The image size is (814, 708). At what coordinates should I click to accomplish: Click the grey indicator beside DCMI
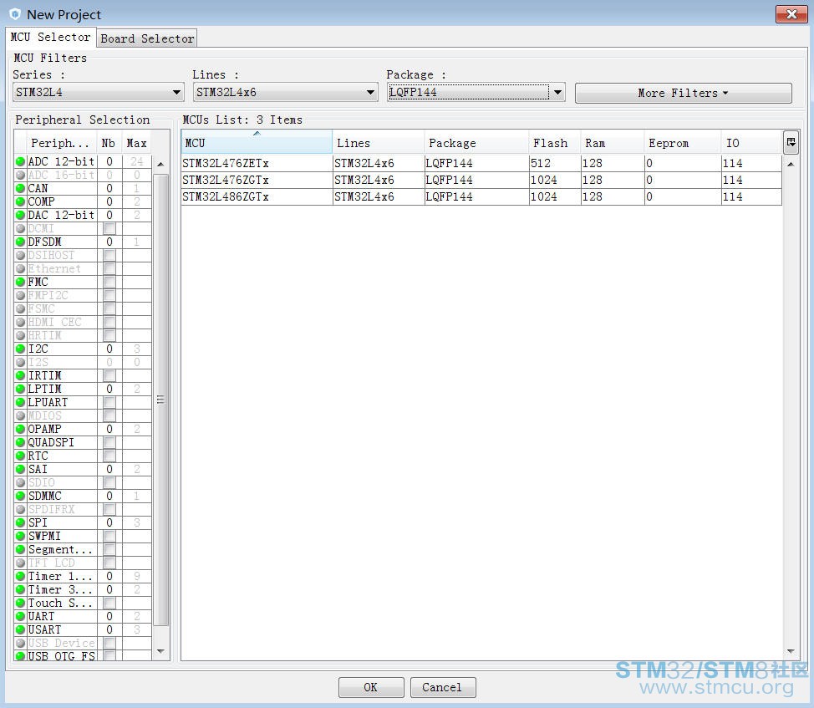(20, 228)
